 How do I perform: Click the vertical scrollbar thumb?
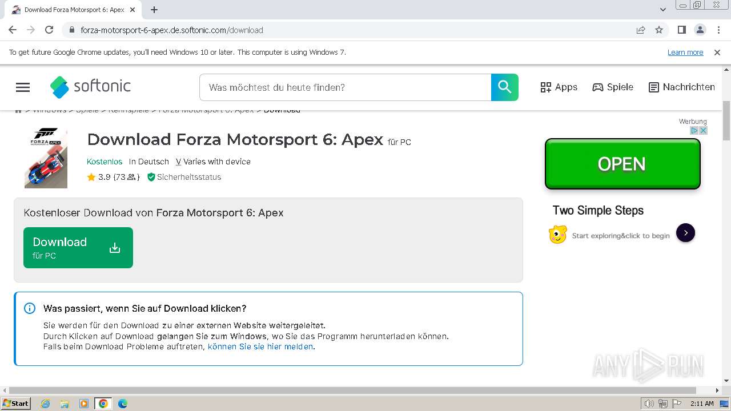tap(726, 120)
